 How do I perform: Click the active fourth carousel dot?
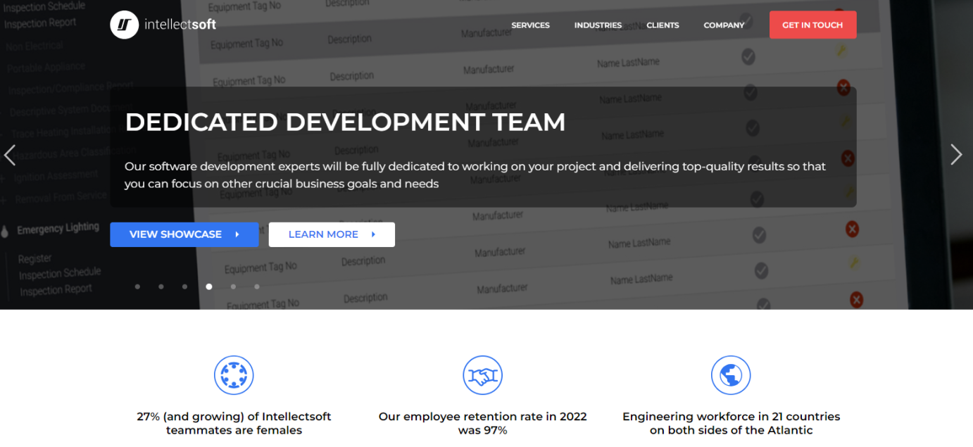pos(209,287)
